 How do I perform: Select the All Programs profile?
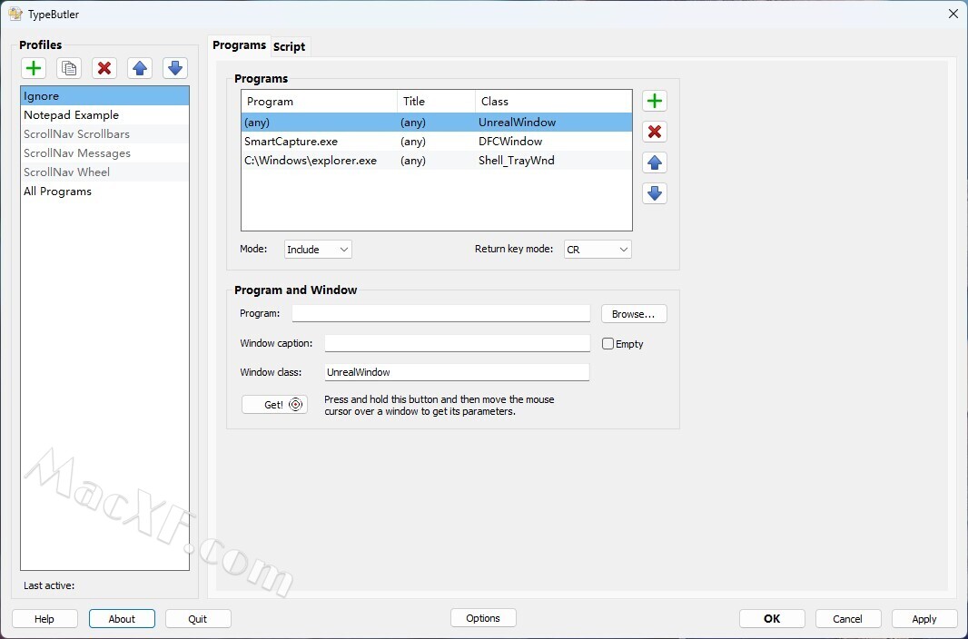click(105, 192)
